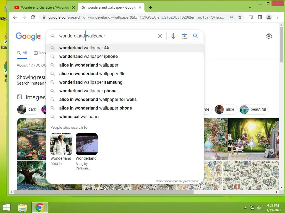Open the Alice forest mural image result
Viewport: 285px width, 213px height.
tap(254, 139)
